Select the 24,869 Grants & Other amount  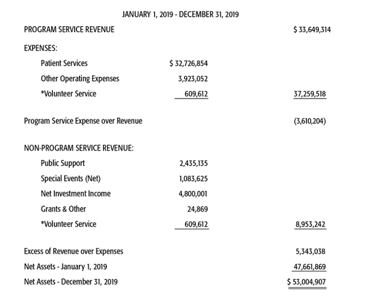(x=197, y=209)
